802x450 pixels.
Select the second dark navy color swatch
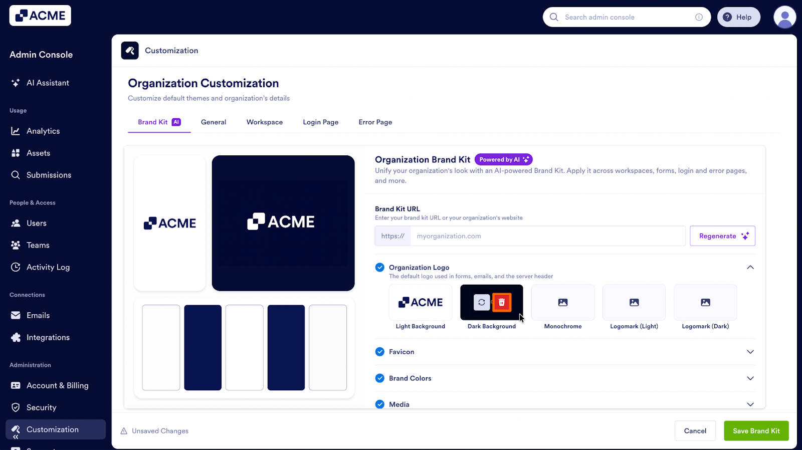click(x=286, y=348)
